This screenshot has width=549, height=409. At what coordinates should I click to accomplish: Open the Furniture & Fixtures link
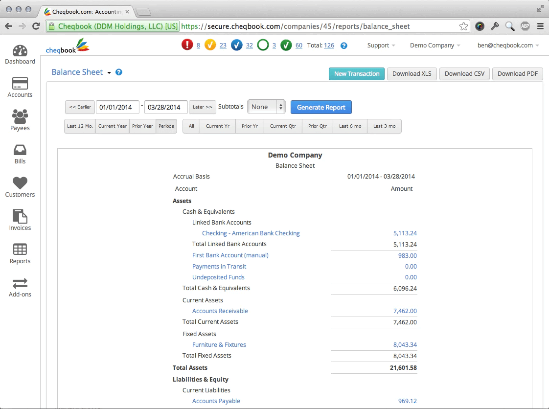pyautogui.click(x=219, y=345)
